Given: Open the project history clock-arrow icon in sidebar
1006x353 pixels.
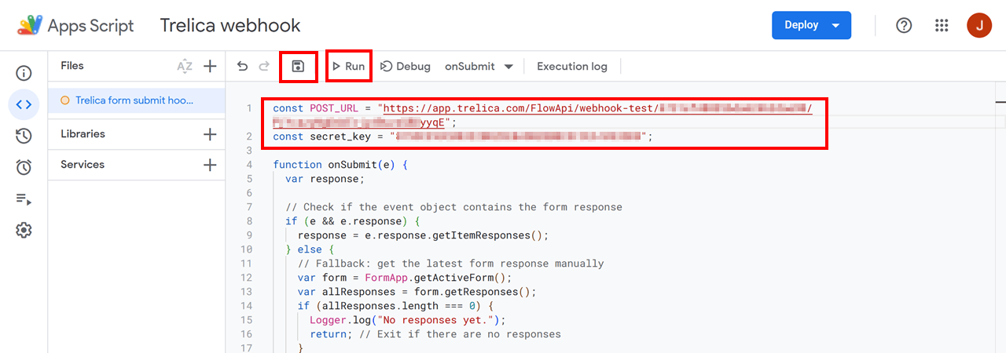Looking at the screenshot, I should 24,136.
